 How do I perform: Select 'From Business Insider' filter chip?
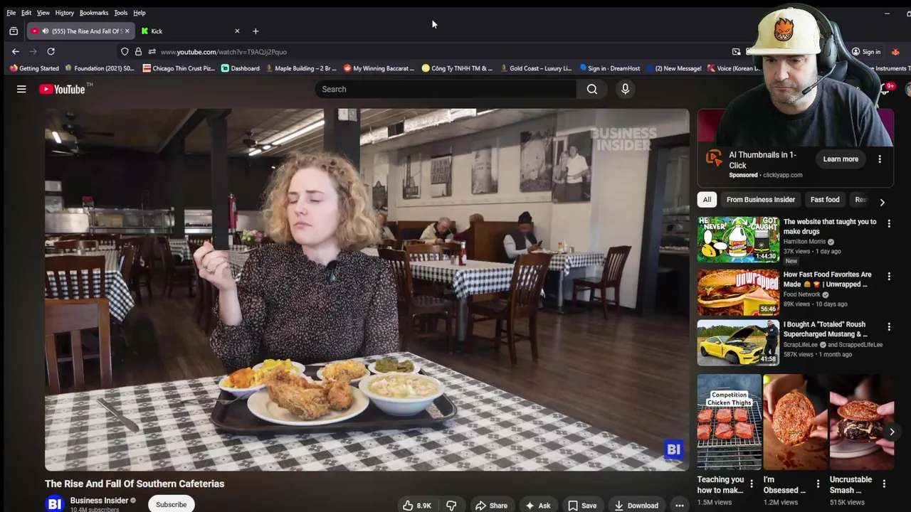[x=761, y=200]
